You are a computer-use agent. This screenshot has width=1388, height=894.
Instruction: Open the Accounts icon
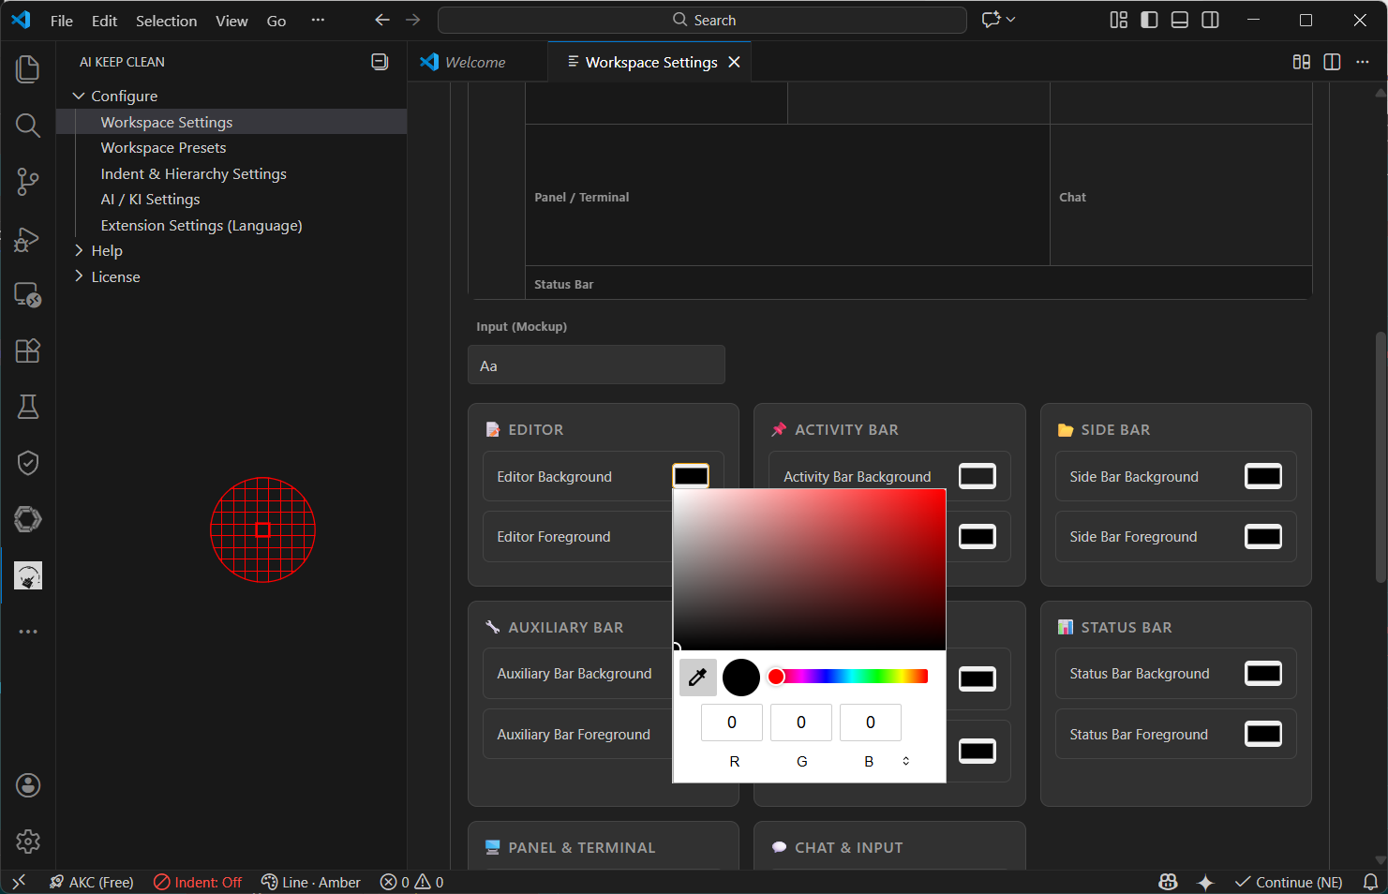point(28,785)
